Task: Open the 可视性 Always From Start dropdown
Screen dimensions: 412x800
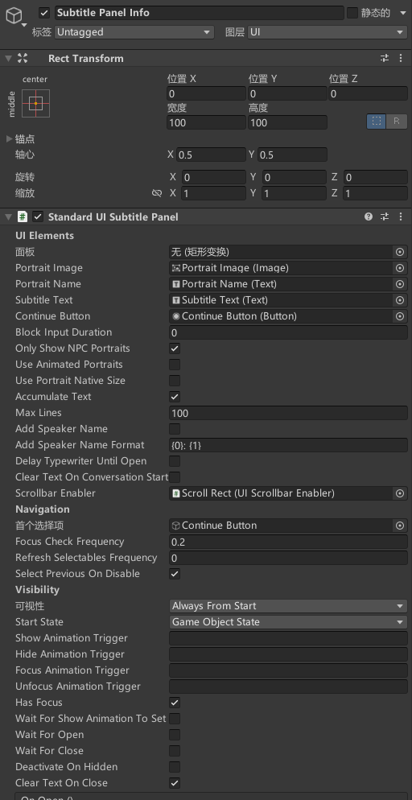Action: click(x=288, y=606)
